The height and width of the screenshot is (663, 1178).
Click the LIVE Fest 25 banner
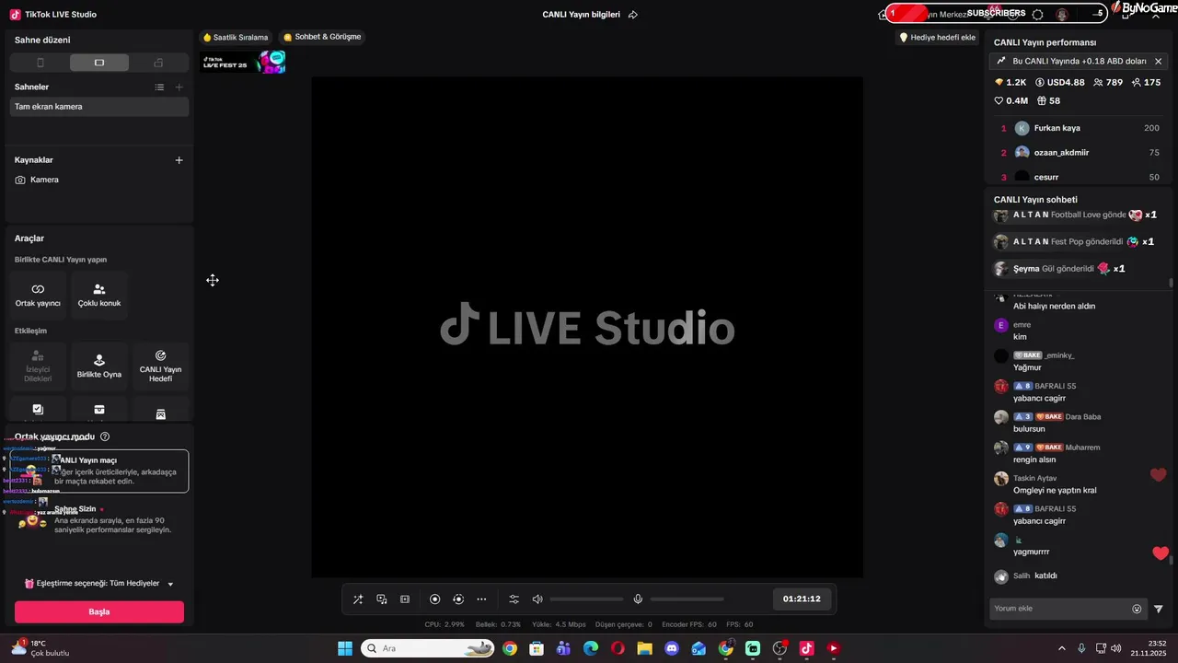click(244, 63)
